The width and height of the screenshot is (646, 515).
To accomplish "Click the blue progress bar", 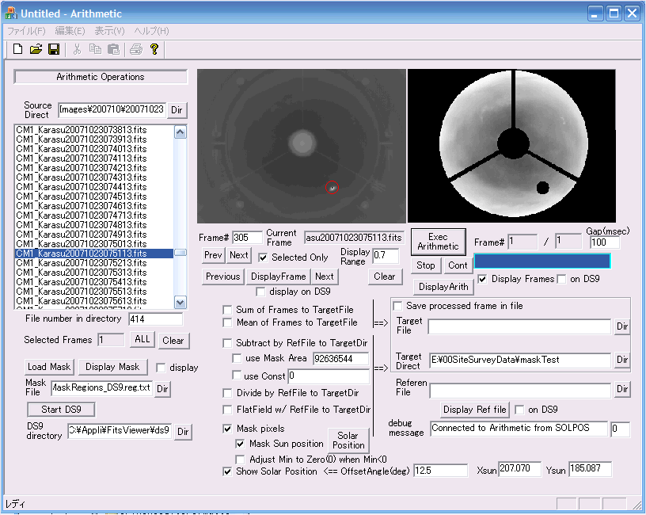I will point(541,261).
